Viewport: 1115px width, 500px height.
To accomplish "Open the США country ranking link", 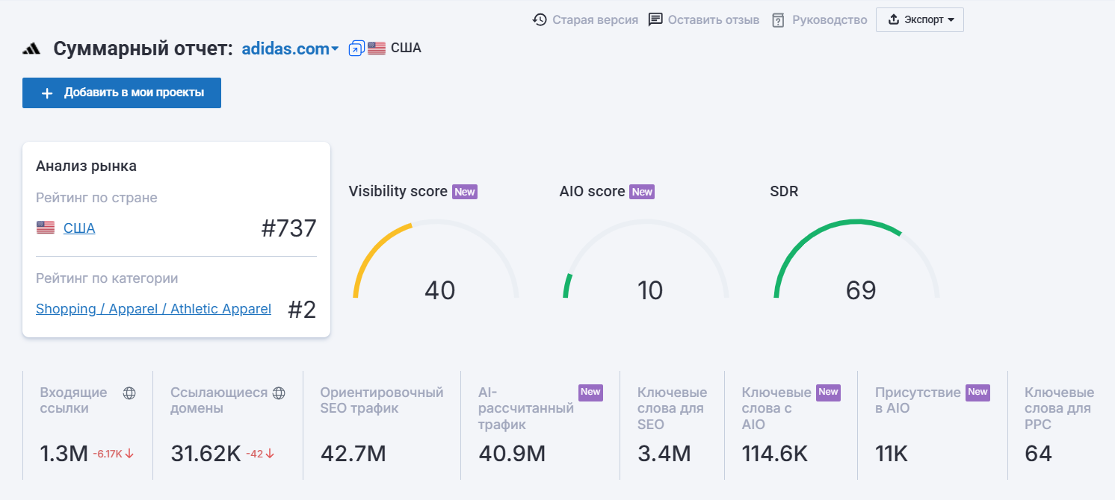I will 81,228.
